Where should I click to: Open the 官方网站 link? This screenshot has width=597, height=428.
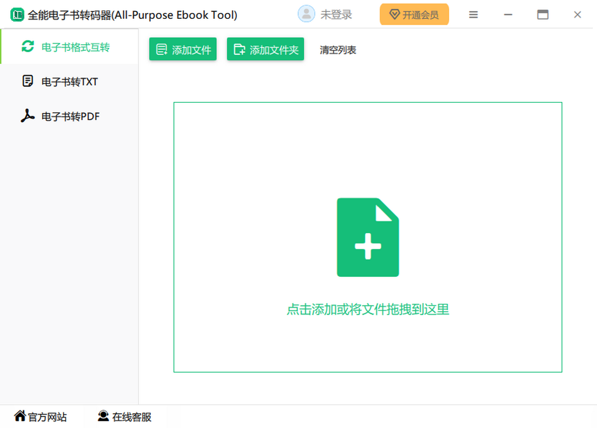[x=47, y=417]
